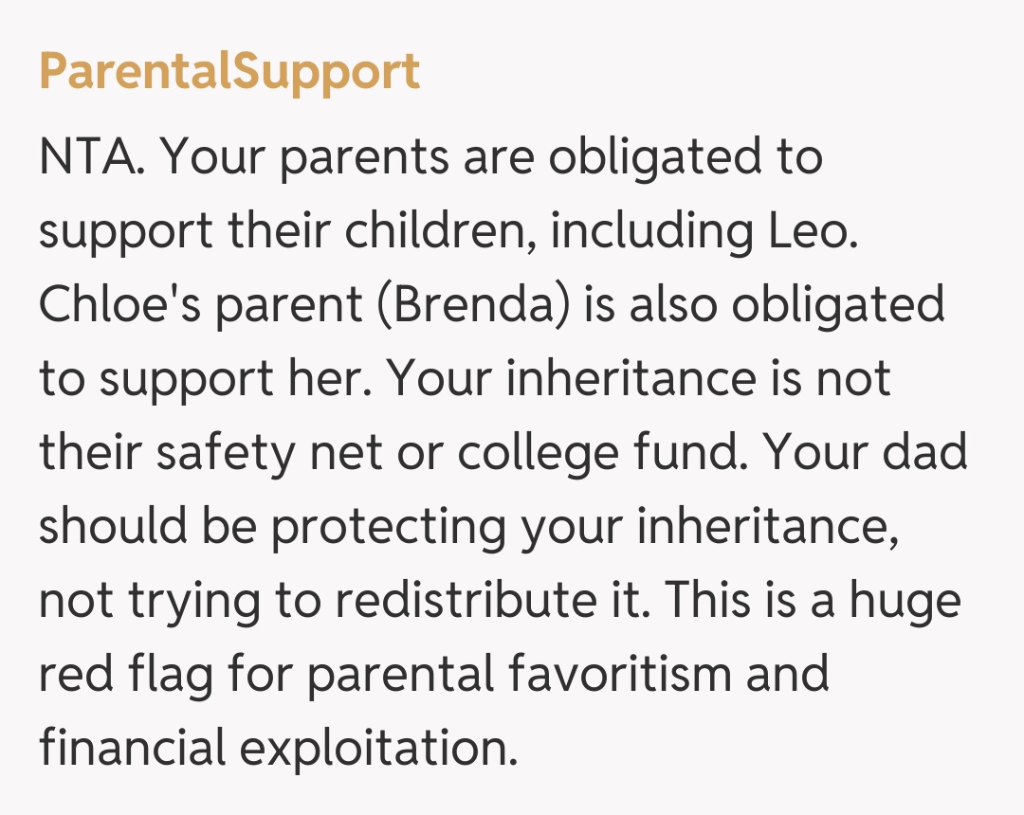Click the NTA verdict at comment start
The height and width of the screenshot is (815, 1024).
[90, 157]
